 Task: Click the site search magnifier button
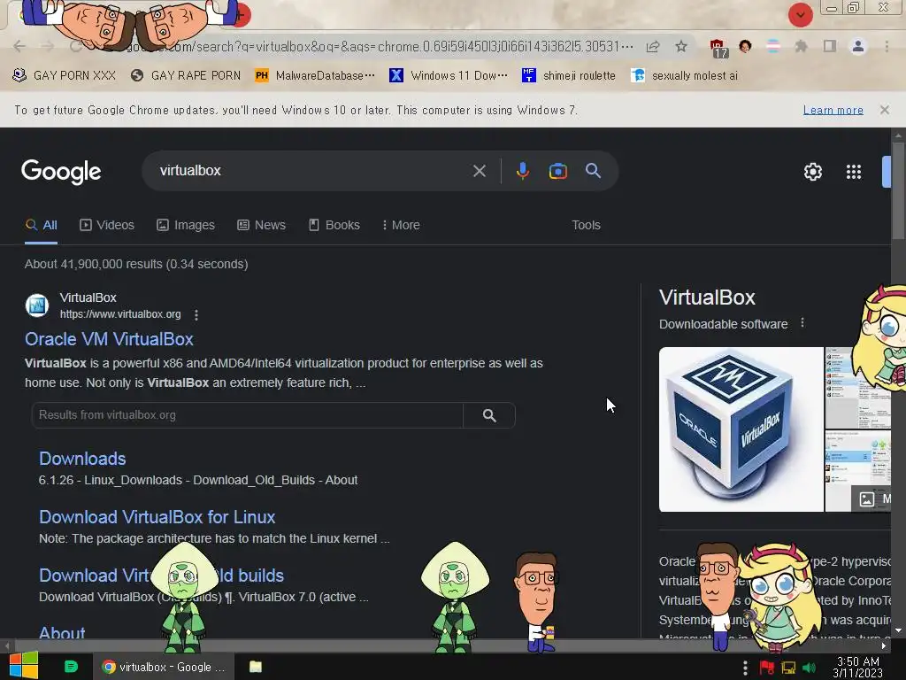[x=489, y=415]
